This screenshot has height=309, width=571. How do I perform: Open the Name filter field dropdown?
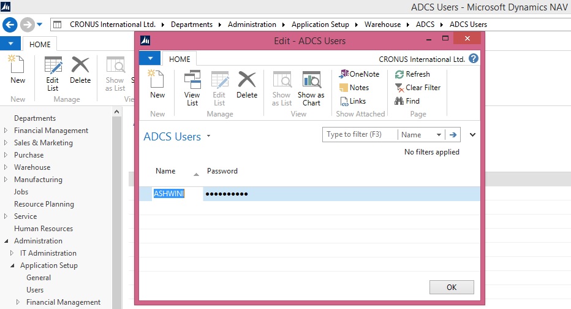439,135
